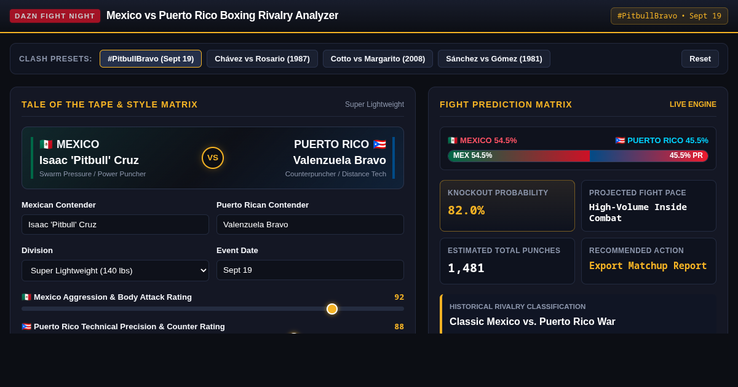The width and height of the screenshot is (738, 387).
Task: Click the Reset button
Action: click(700, 59)
